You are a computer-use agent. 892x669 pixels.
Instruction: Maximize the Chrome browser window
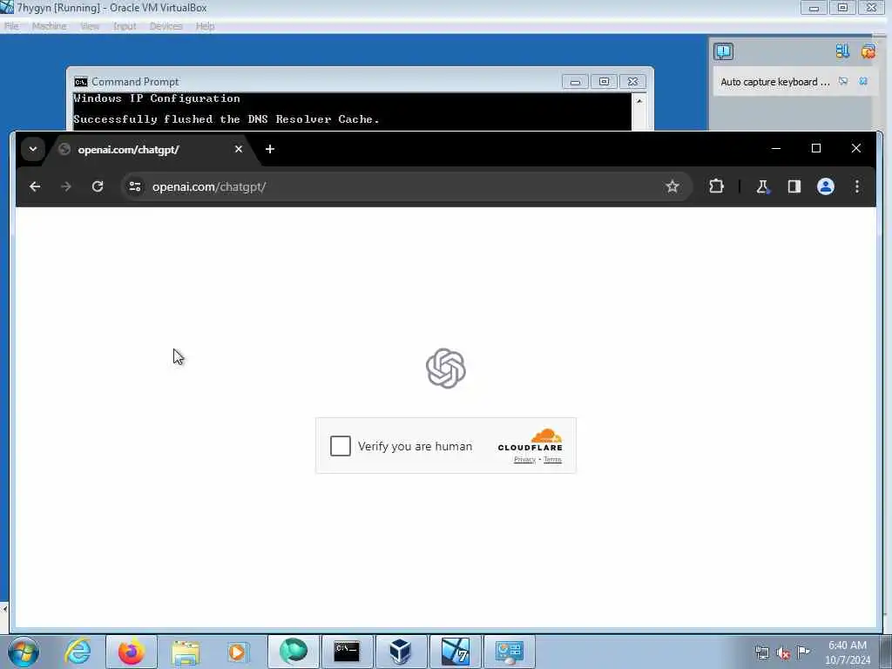point(815,148)
